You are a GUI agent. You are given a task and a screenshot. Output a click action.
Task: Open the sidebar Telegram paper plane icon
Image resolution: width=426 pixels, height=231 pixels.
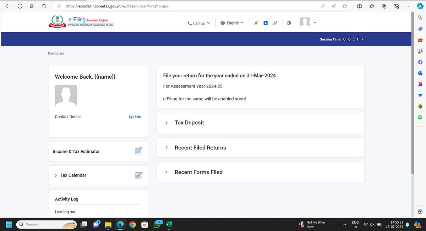pyautogui.click(x=420, y=95)
